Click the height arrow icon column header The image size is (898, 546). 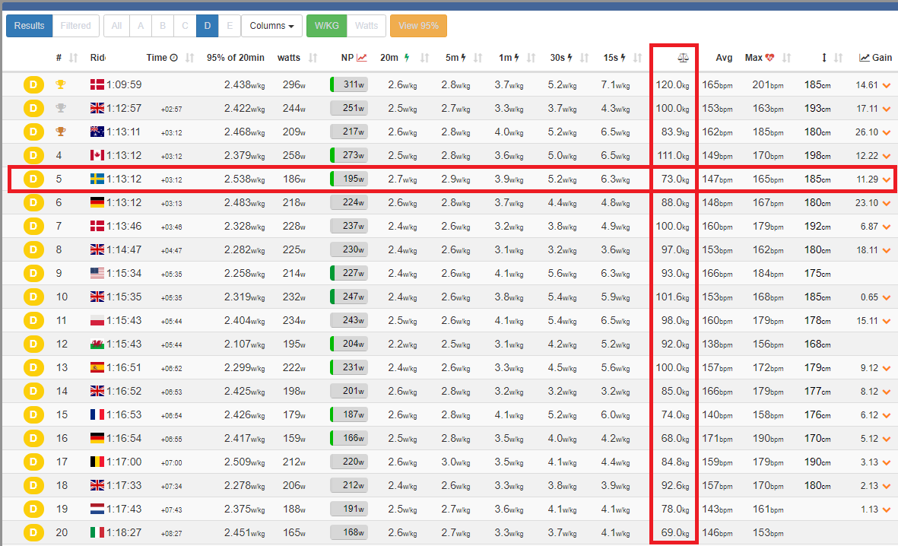point(824,58)
